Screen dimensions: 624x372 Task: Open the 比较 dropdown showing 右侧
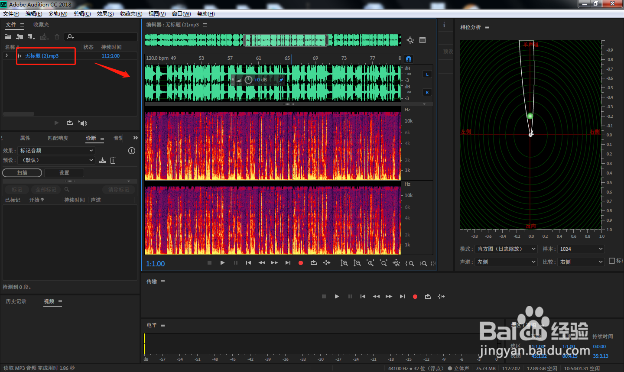pos(581,262)
